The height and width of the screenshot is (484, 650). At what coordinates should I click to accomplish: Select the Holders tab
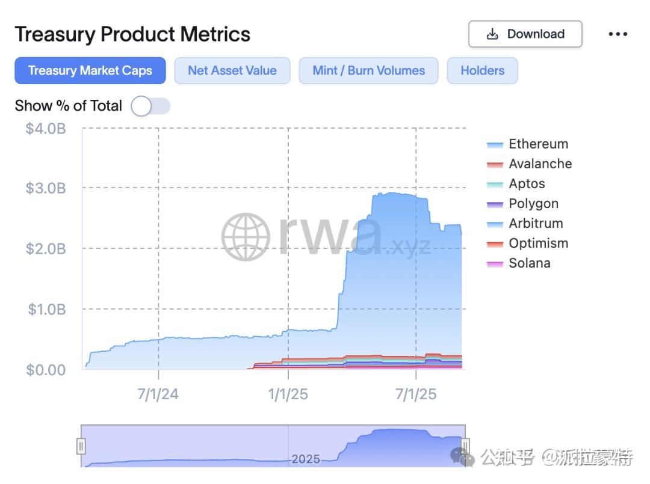pos(482,70)
